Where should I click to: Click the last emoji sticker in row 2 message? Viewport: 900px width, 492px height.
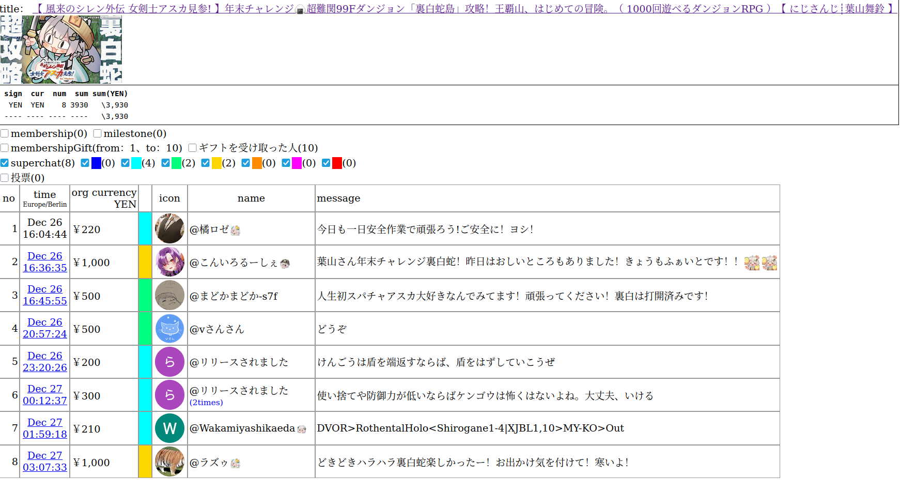[769, 263]
